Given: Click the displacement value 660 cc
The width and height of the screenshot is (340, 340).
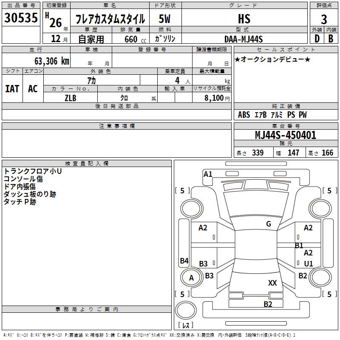Looking at the screenshot, I should point(136,39).
